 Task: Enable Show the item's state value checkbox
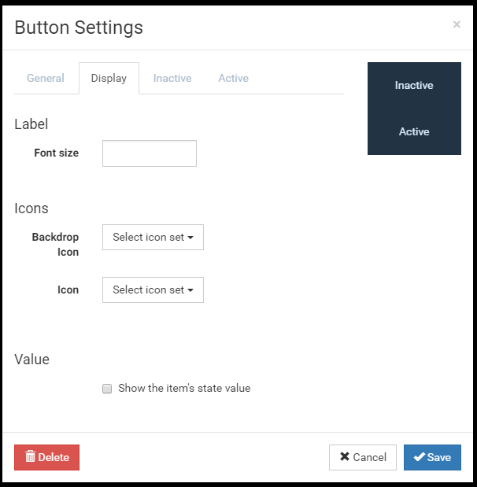(x=107, y=389)
